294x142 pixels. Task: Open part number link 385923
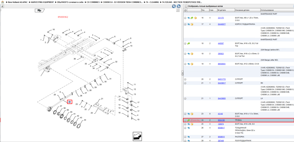coord(221,54)
